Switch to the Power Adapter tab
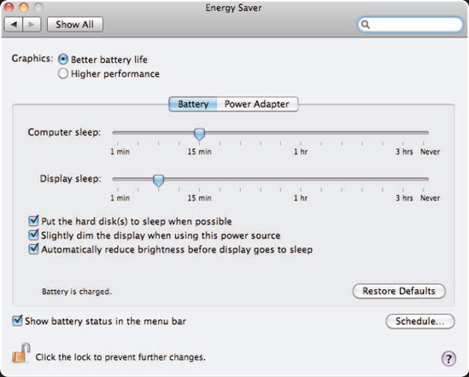Image resolution: width=469 pixels, height=377 pixels. (257, 104)
